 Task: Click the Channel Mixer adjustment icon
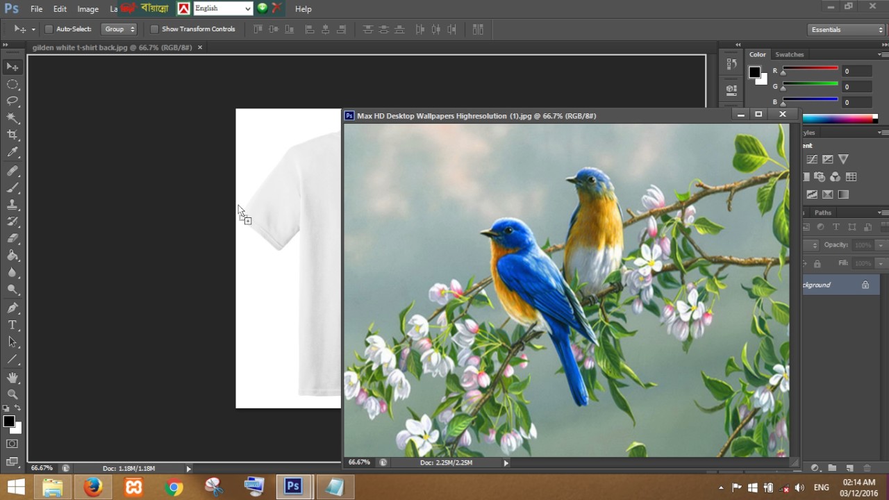pyautogui.click(x=835, y=177)
